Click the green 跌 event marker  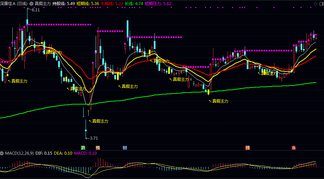(x=83, y=148)
